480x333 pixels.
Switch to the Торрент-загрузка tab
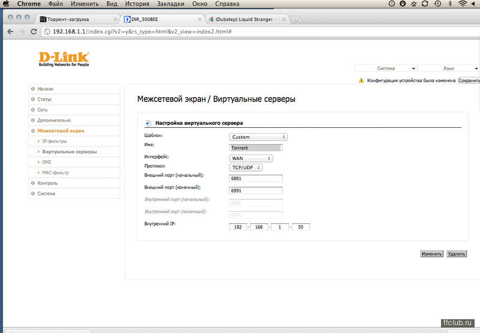coord(77,19)
